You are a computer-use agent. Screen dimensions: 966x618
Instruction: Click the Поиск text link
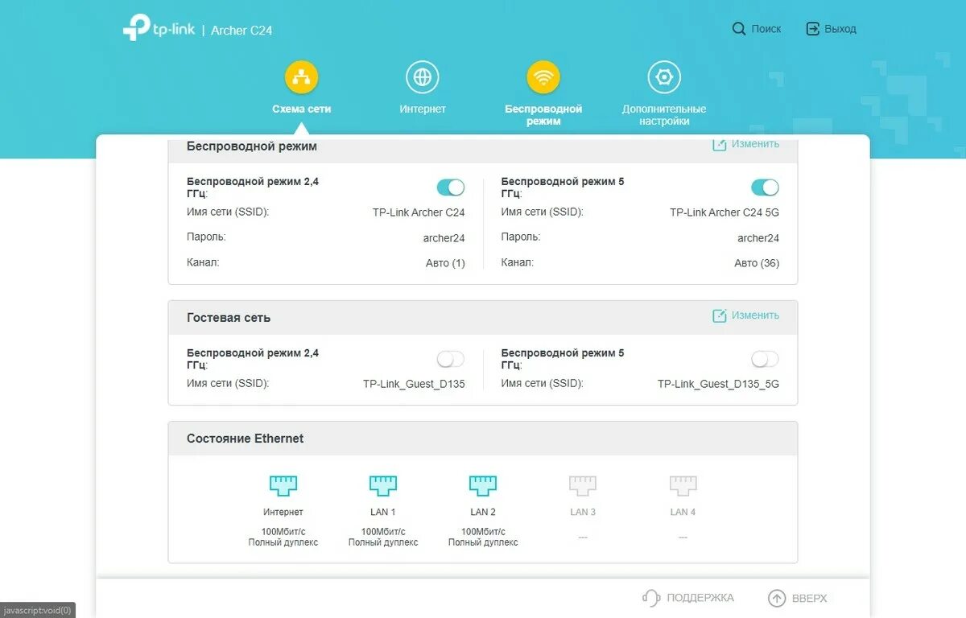click(766, 29)
